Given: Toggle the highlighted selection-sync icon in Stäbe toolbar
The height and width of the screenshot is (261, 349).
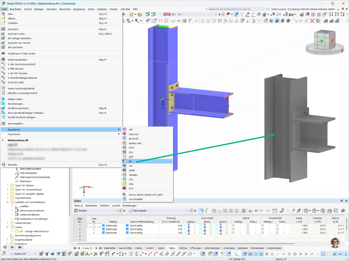Looking at the screenshot, I should [x=201, y=210].
